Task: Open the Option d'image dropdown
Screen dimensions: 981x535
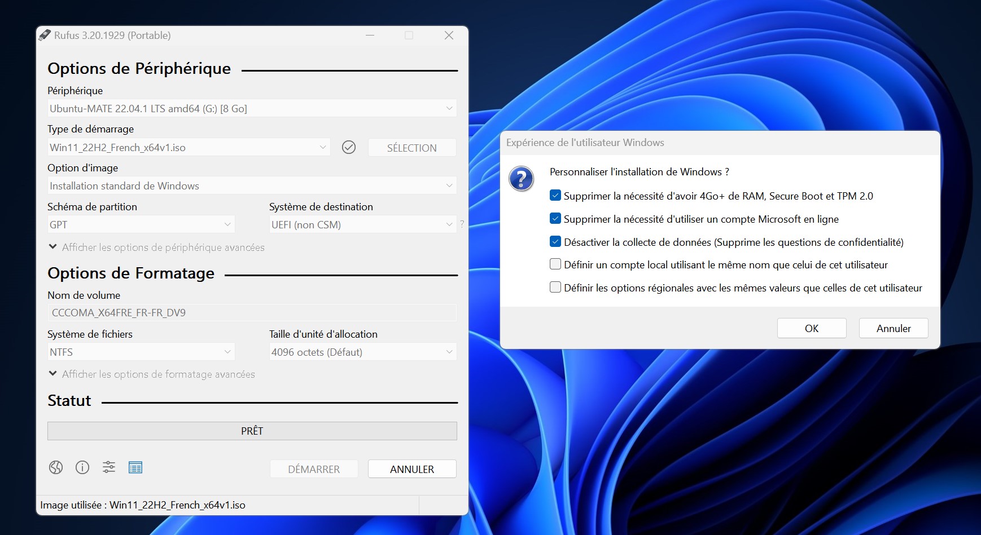Action: coord(252,185)
